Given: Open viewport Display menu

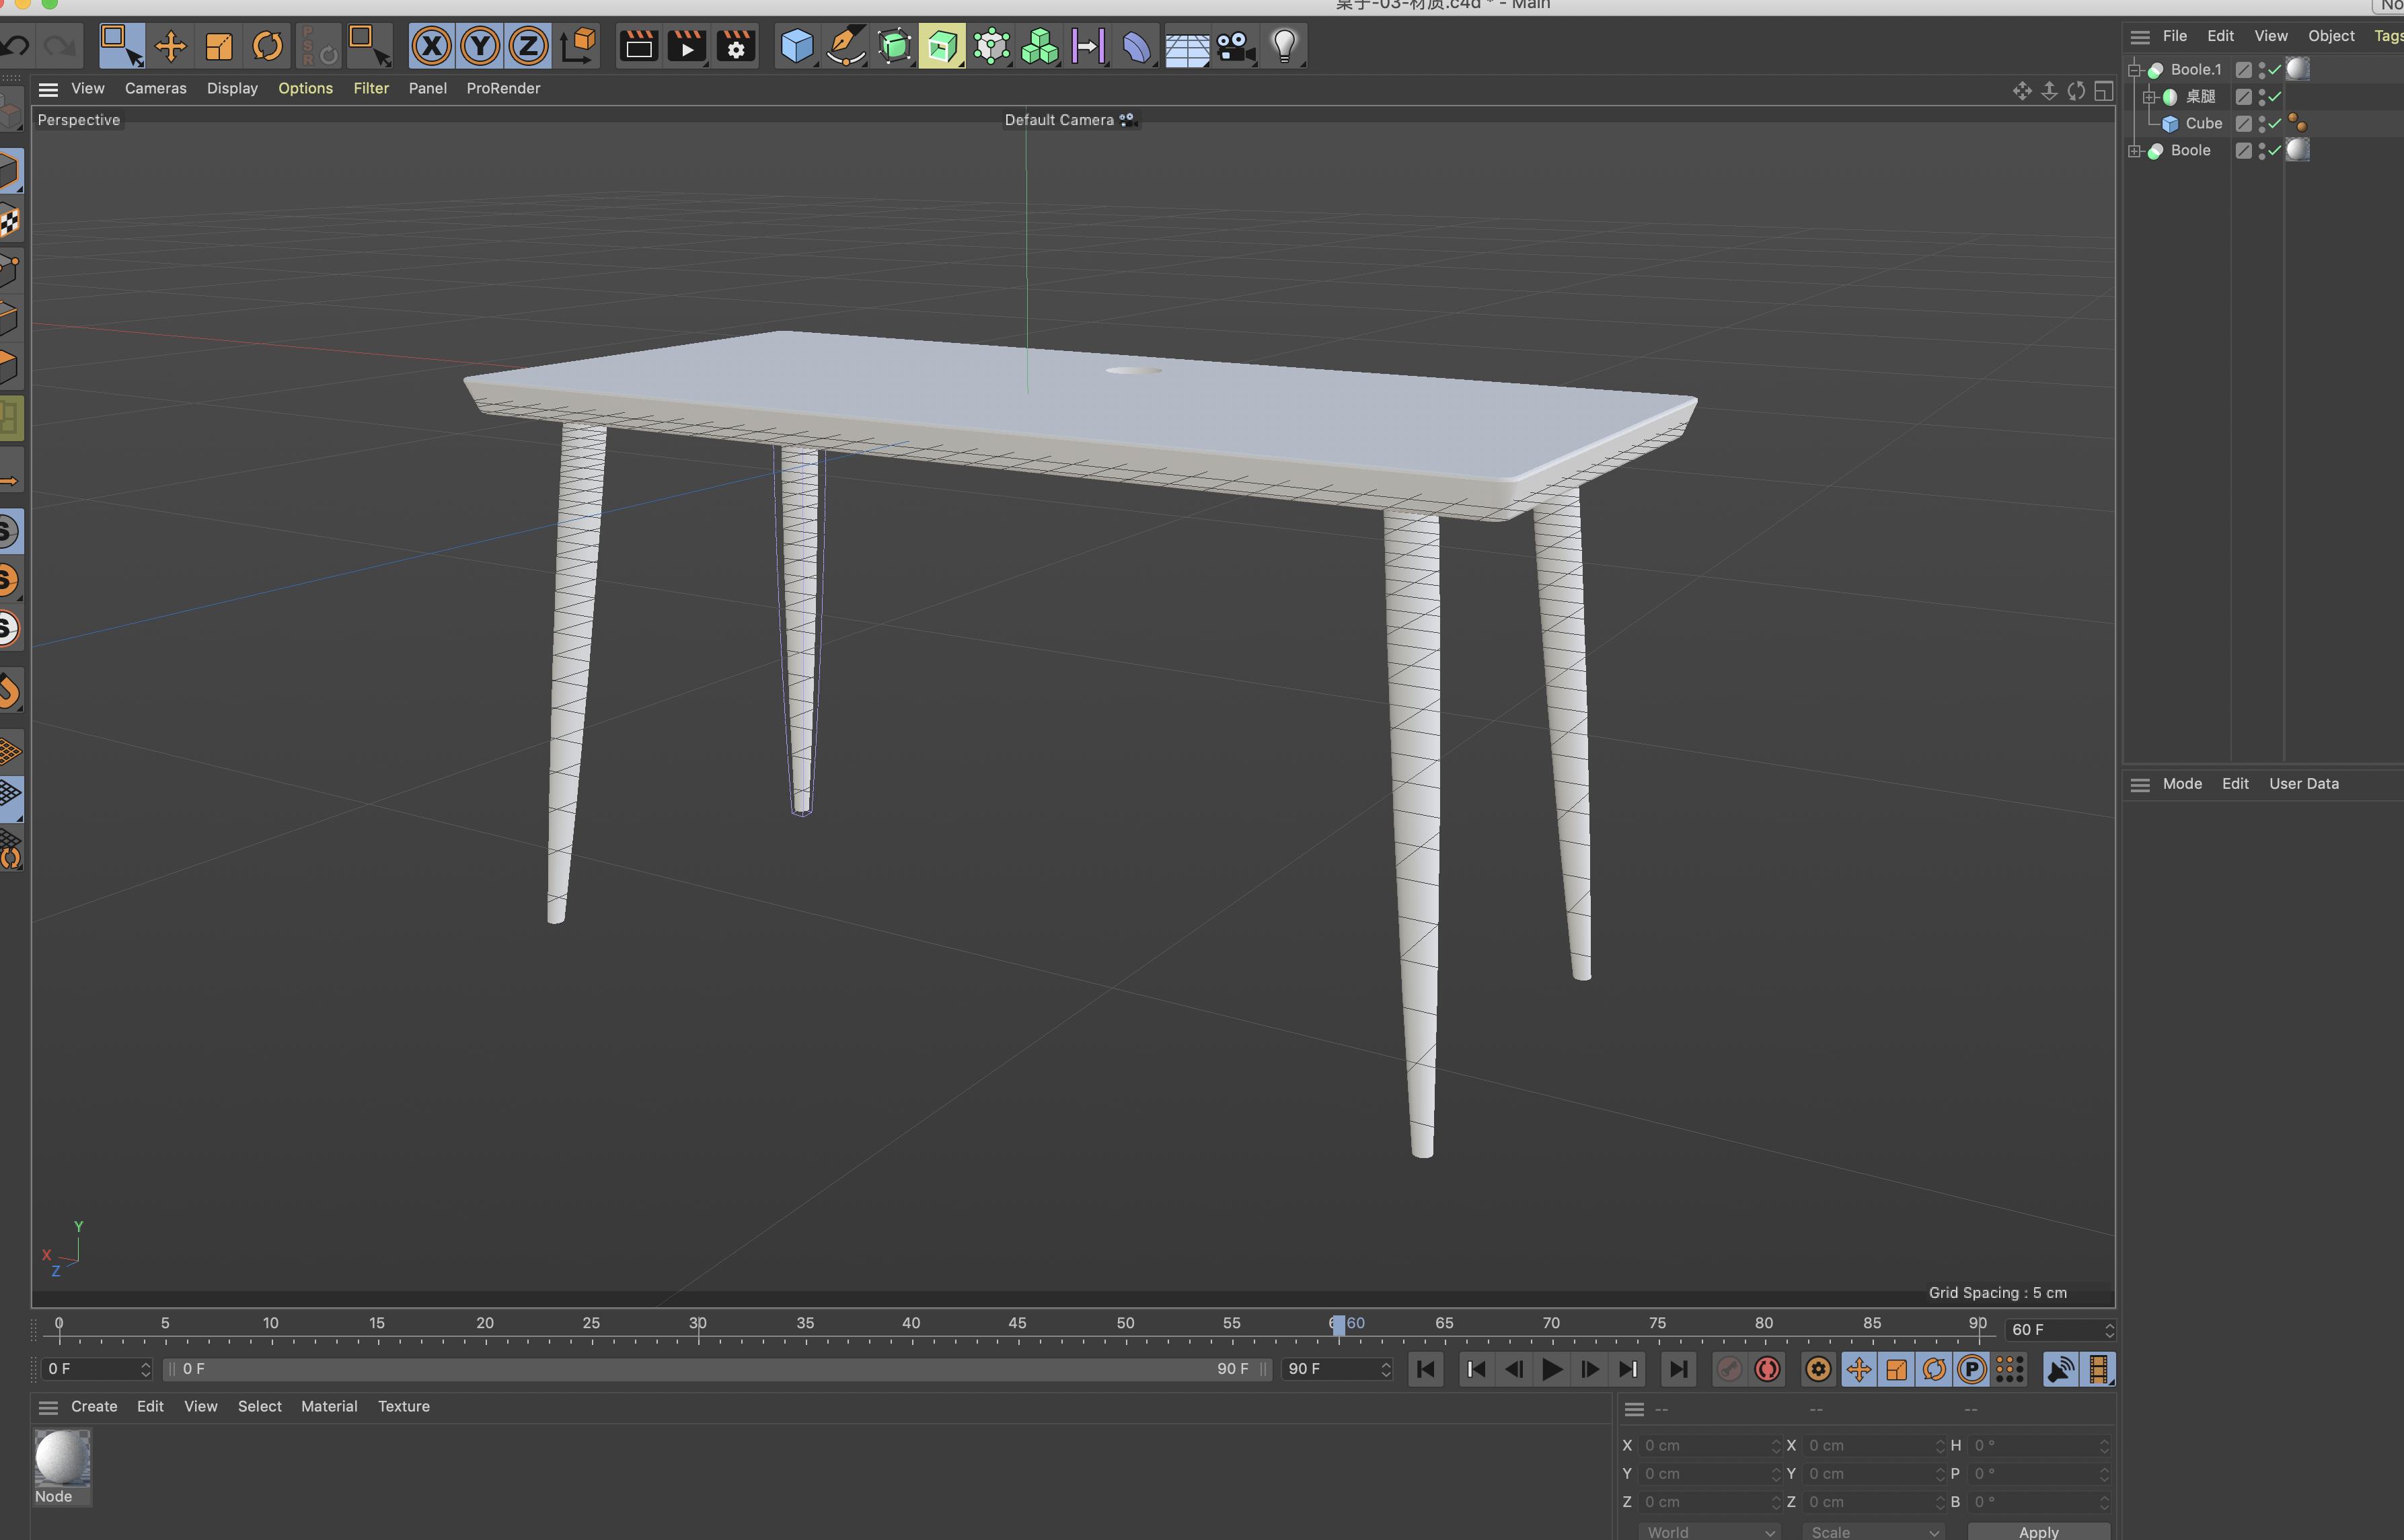Looking at the screenshot, I should (232, 88).
